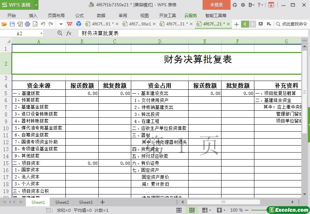Expand the Name Box dropdown arrow

point(41,33)
